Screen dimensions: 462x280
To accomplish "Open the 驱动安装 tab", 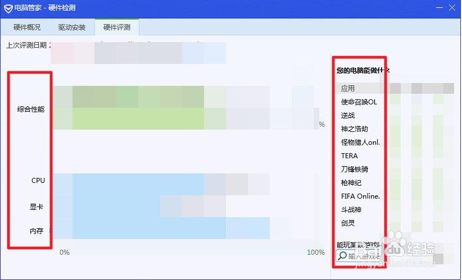I will pos(72,27).
